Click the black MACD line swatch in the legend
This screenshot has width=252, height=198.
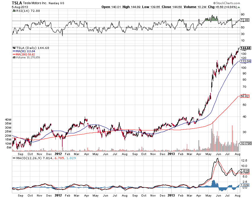14,158
